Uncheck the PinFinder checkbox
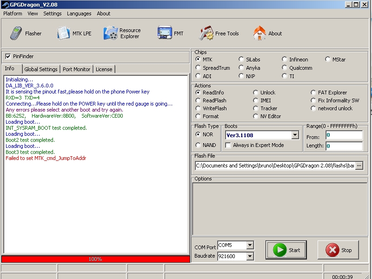The height and width of the screenshot is (279, 372). click(8, 56)
